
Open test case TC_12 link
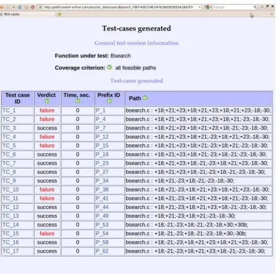coord(10,207)
